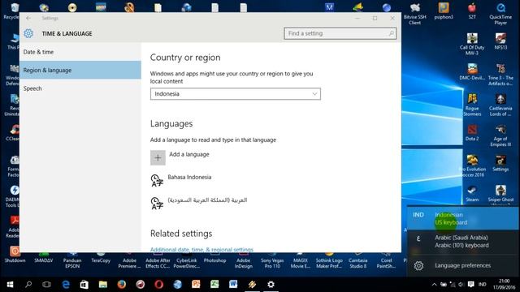Select the Steam desktop icon

[472, 194]
